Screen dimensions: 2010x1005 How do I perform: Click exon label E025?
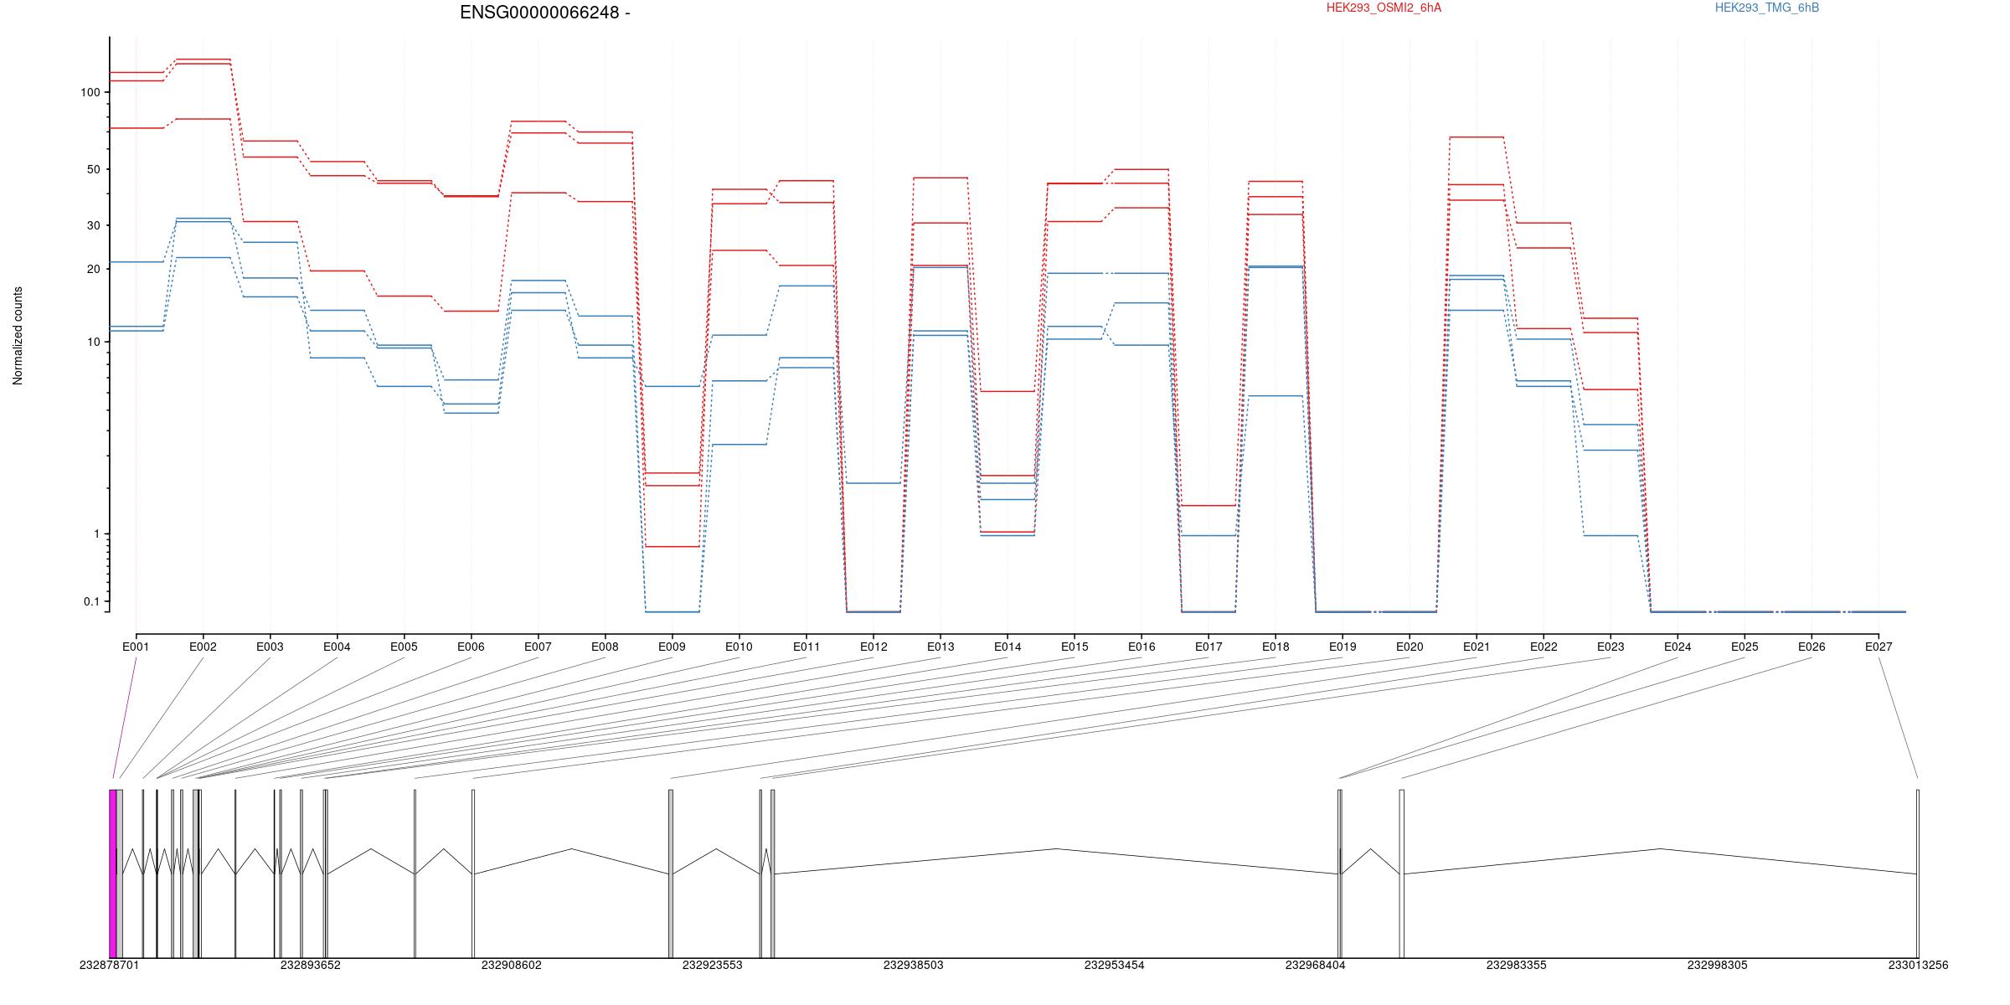click(1745, 647)
